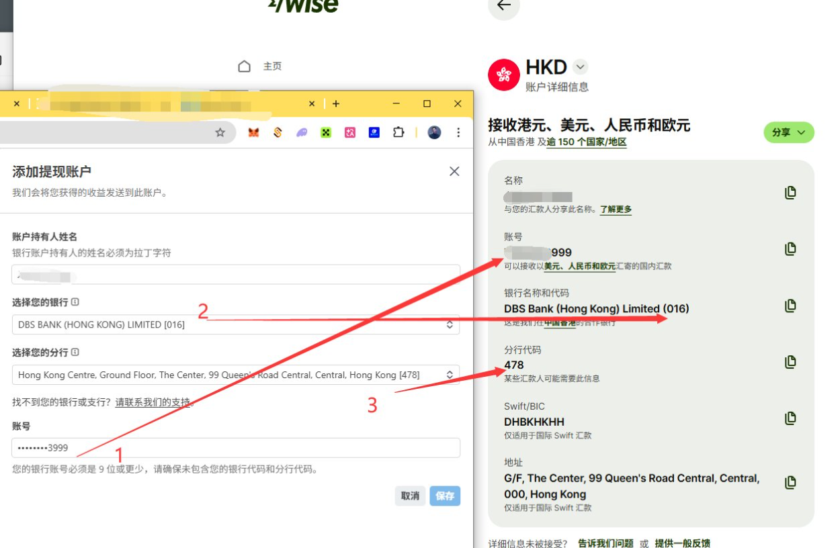Expand the 选择您的分行 branch dropdown

coord(235,375)
